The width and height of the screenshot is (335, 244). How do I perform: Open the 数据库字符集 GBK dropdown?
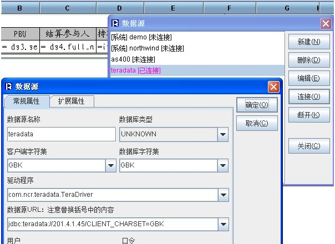click(x=223, y=165)
